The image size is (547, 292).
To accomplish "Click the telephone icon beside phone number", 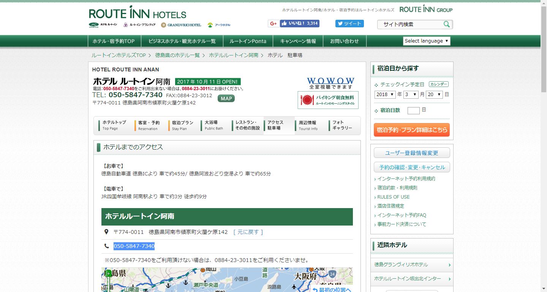I will [106, 246].
